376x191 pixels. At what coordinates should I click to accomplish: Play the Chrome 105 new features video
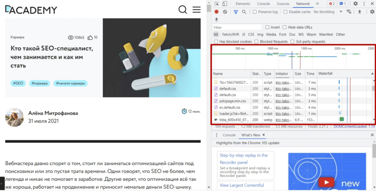pos(326,182)
